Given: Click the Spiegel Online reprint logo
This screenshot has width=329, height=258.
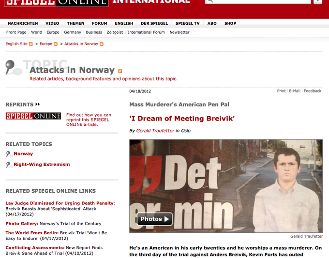Looking at the screenshot, I should coord(33,116).
